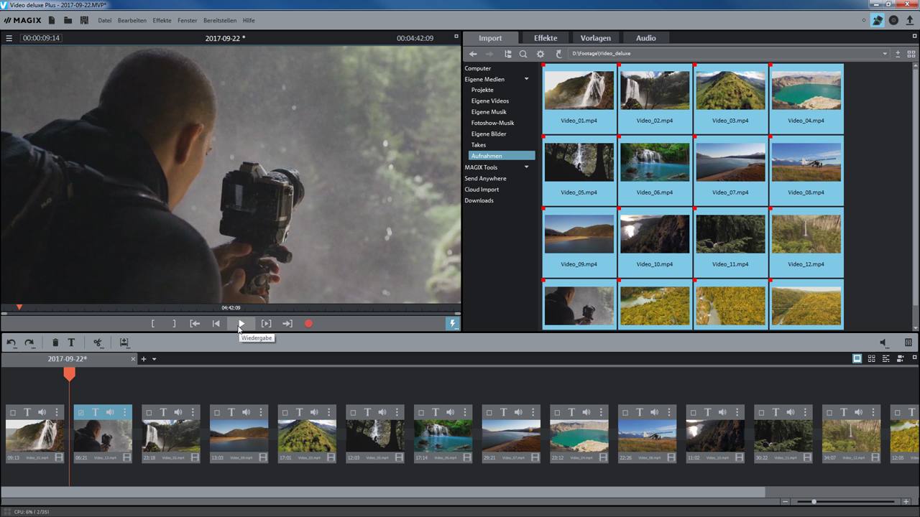920x517 pixels.
Task: Mute audio of clip 17:14
Action: pos(450,413)
